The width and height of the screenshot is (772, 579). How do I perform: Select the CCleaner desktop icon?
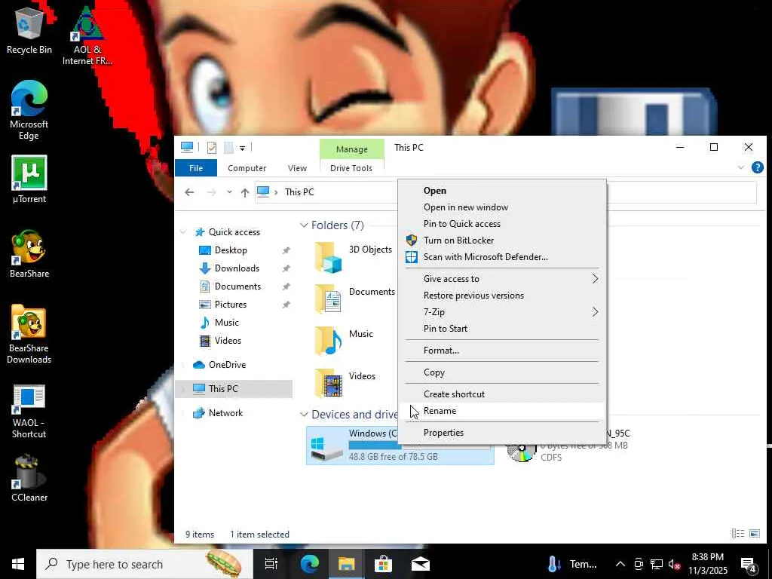29,477
